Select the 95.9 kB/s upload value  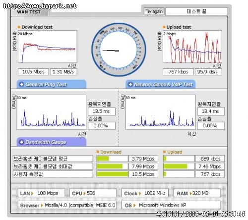click(208, 72)
